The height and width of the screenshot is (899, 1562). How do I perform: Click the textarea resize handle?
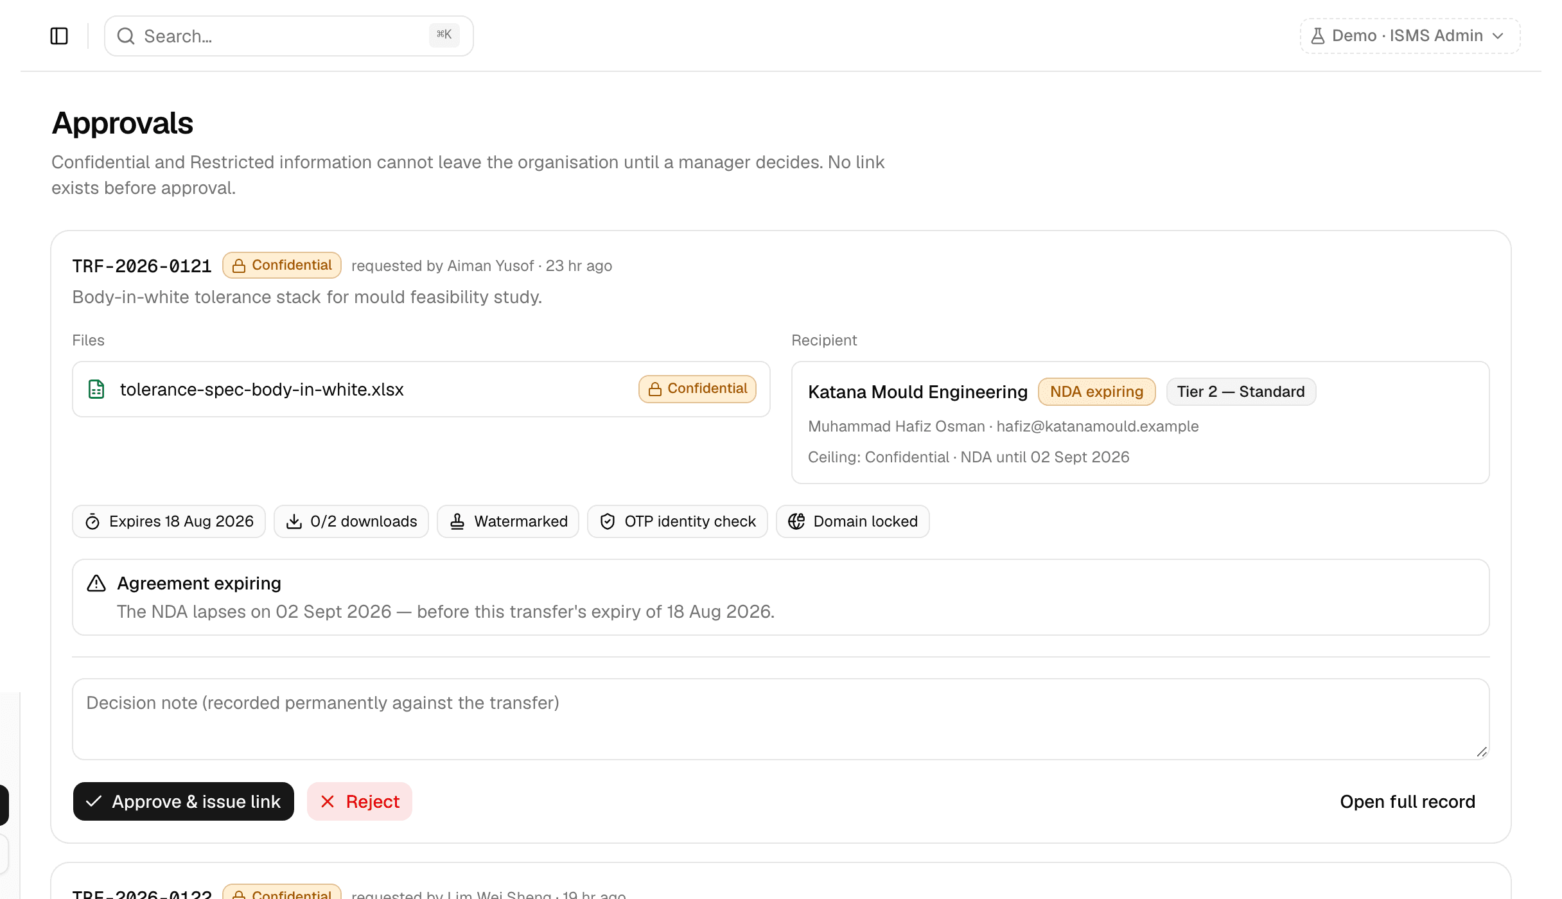(1481, 751)
